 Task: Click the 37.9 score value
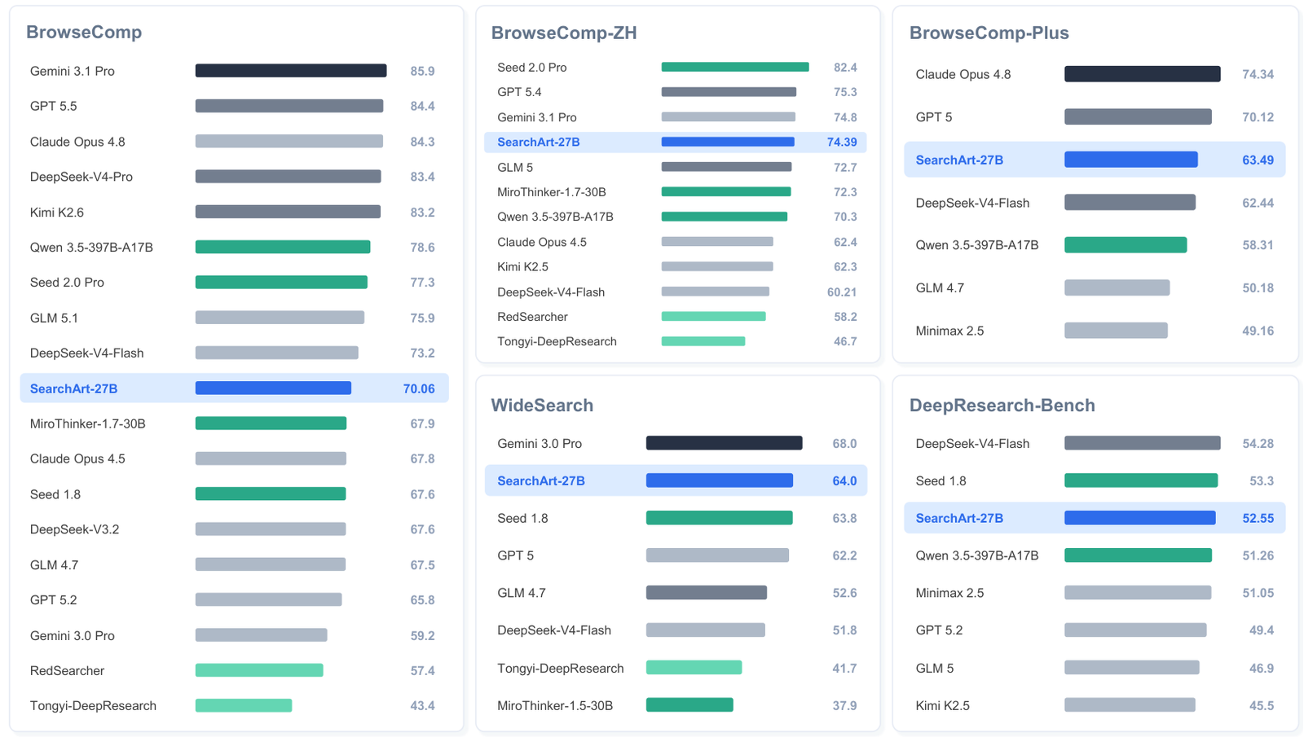844,705
